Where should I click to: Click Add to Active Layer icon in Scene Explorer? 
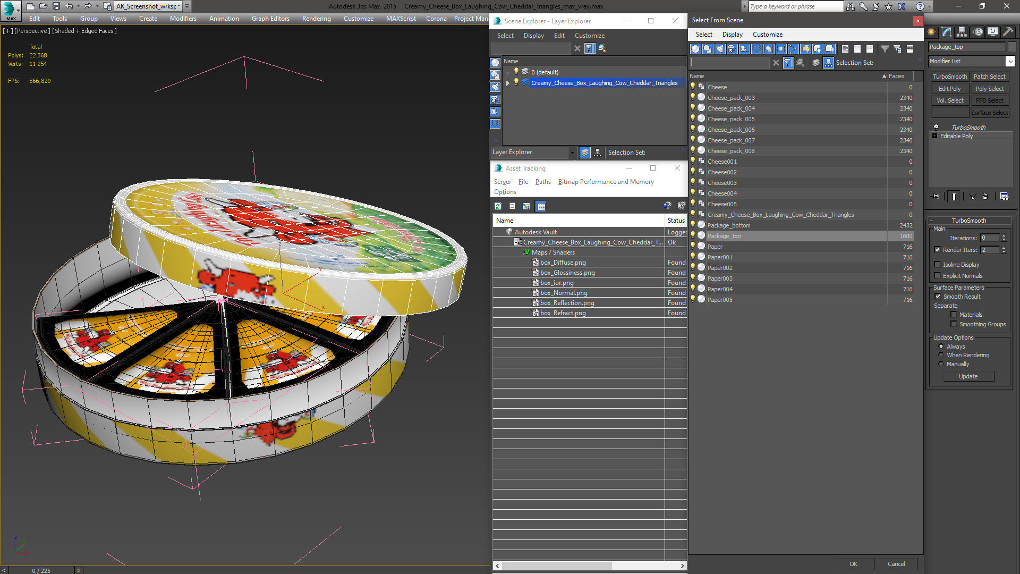(602, 48)
